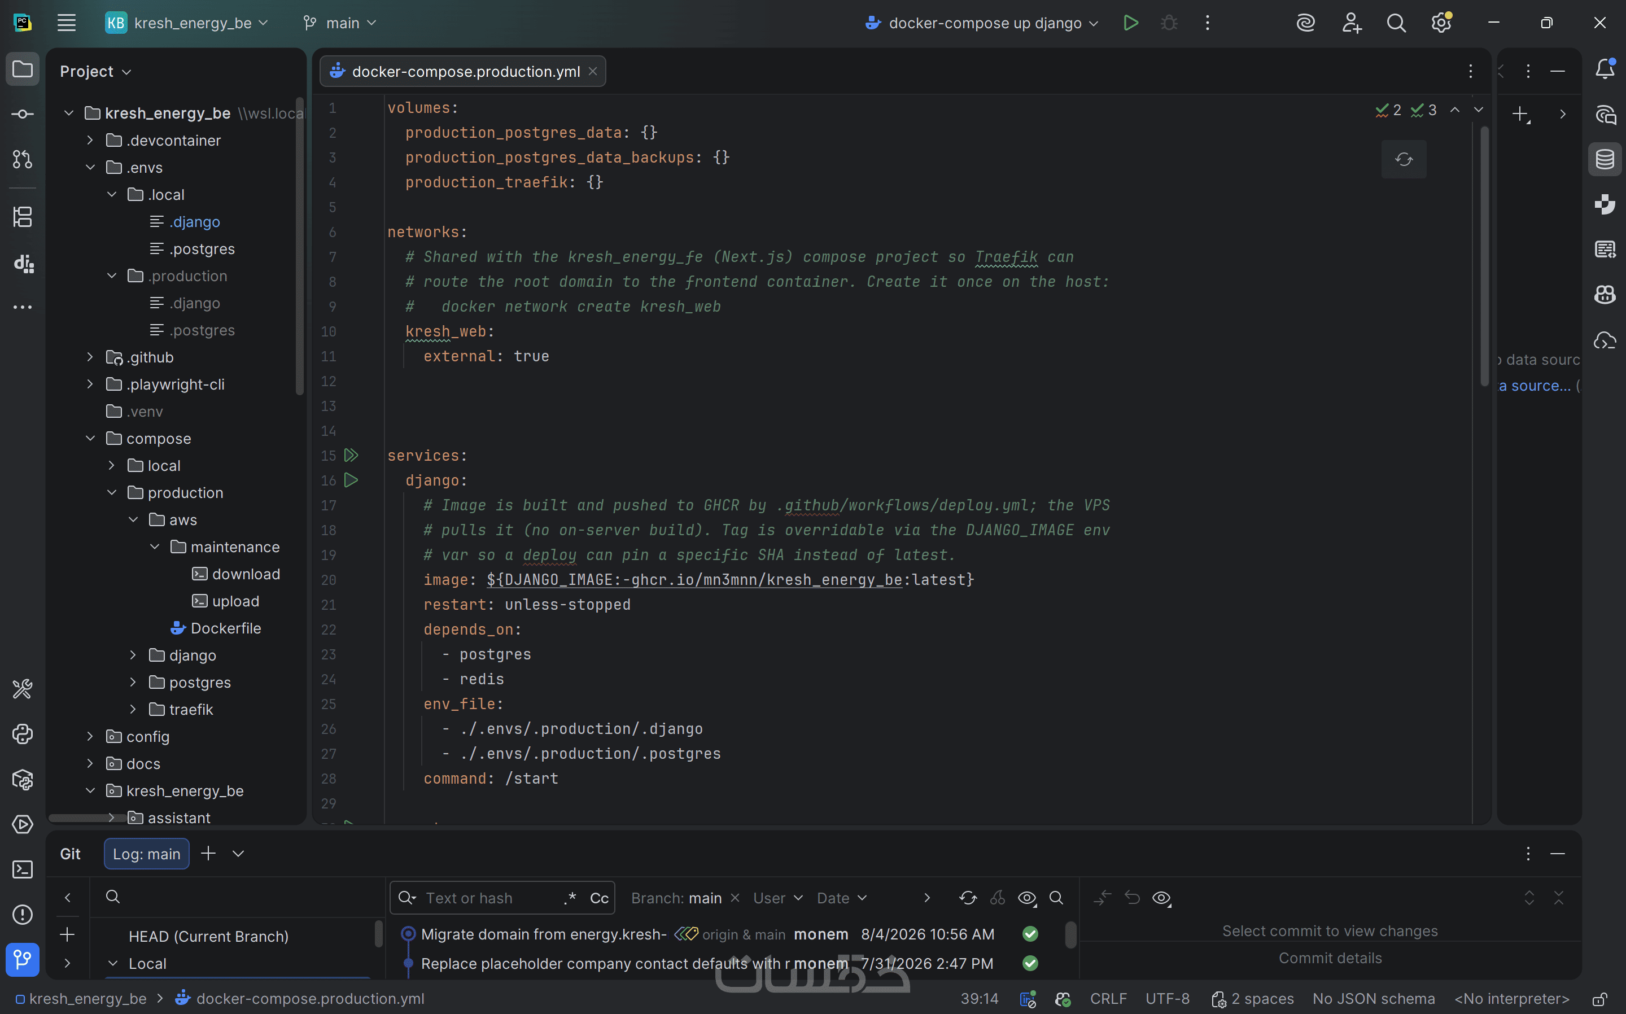The image size is (1626, 1014).
Task: Open the Terminal tool window
Action: pyautogui.click(x=22, y=870)
